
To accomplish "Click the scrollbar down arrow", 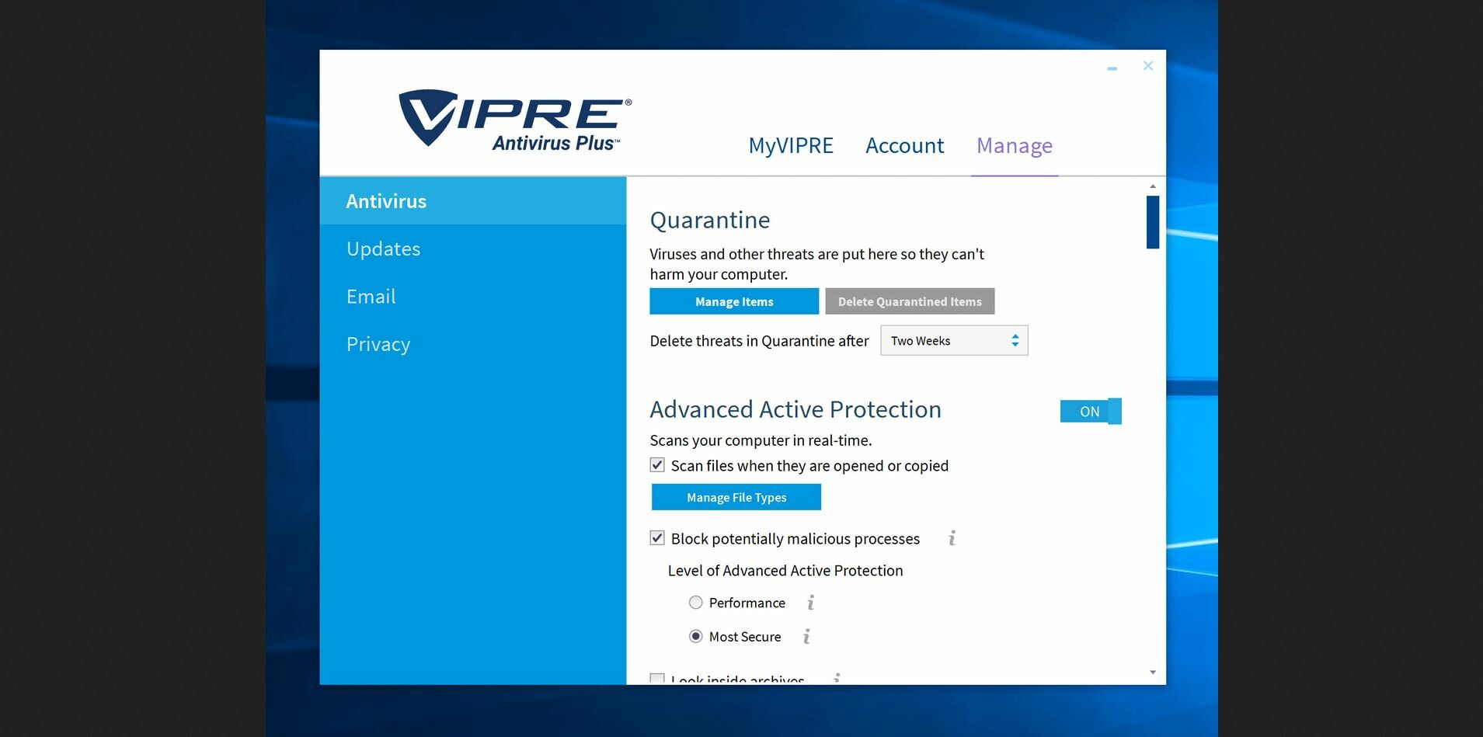I will point(1153,673).
